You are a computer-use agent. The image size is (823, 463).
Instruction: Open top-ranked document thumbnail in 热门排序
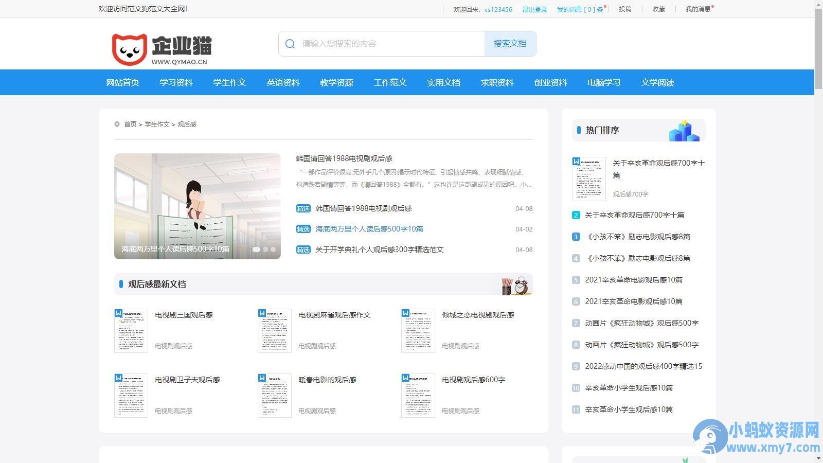pos(589,179)
